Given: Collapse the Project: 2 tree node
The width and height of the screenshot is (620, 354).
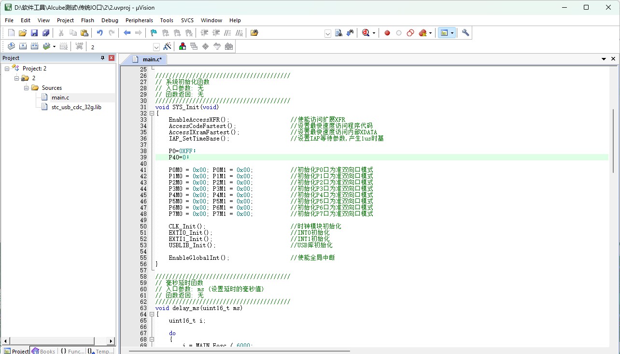Looking at the screenshot, I should click(7, 69).
